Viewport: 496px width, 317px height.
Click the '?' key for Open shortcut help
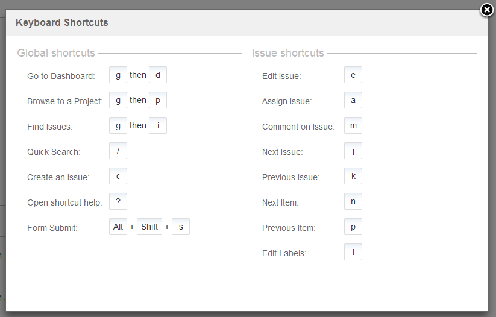pos(118,201)
